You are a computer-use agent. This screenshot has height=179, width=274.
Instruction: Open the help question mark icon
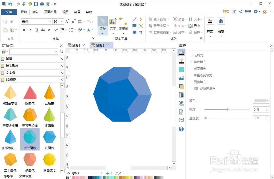click(181, 129)
